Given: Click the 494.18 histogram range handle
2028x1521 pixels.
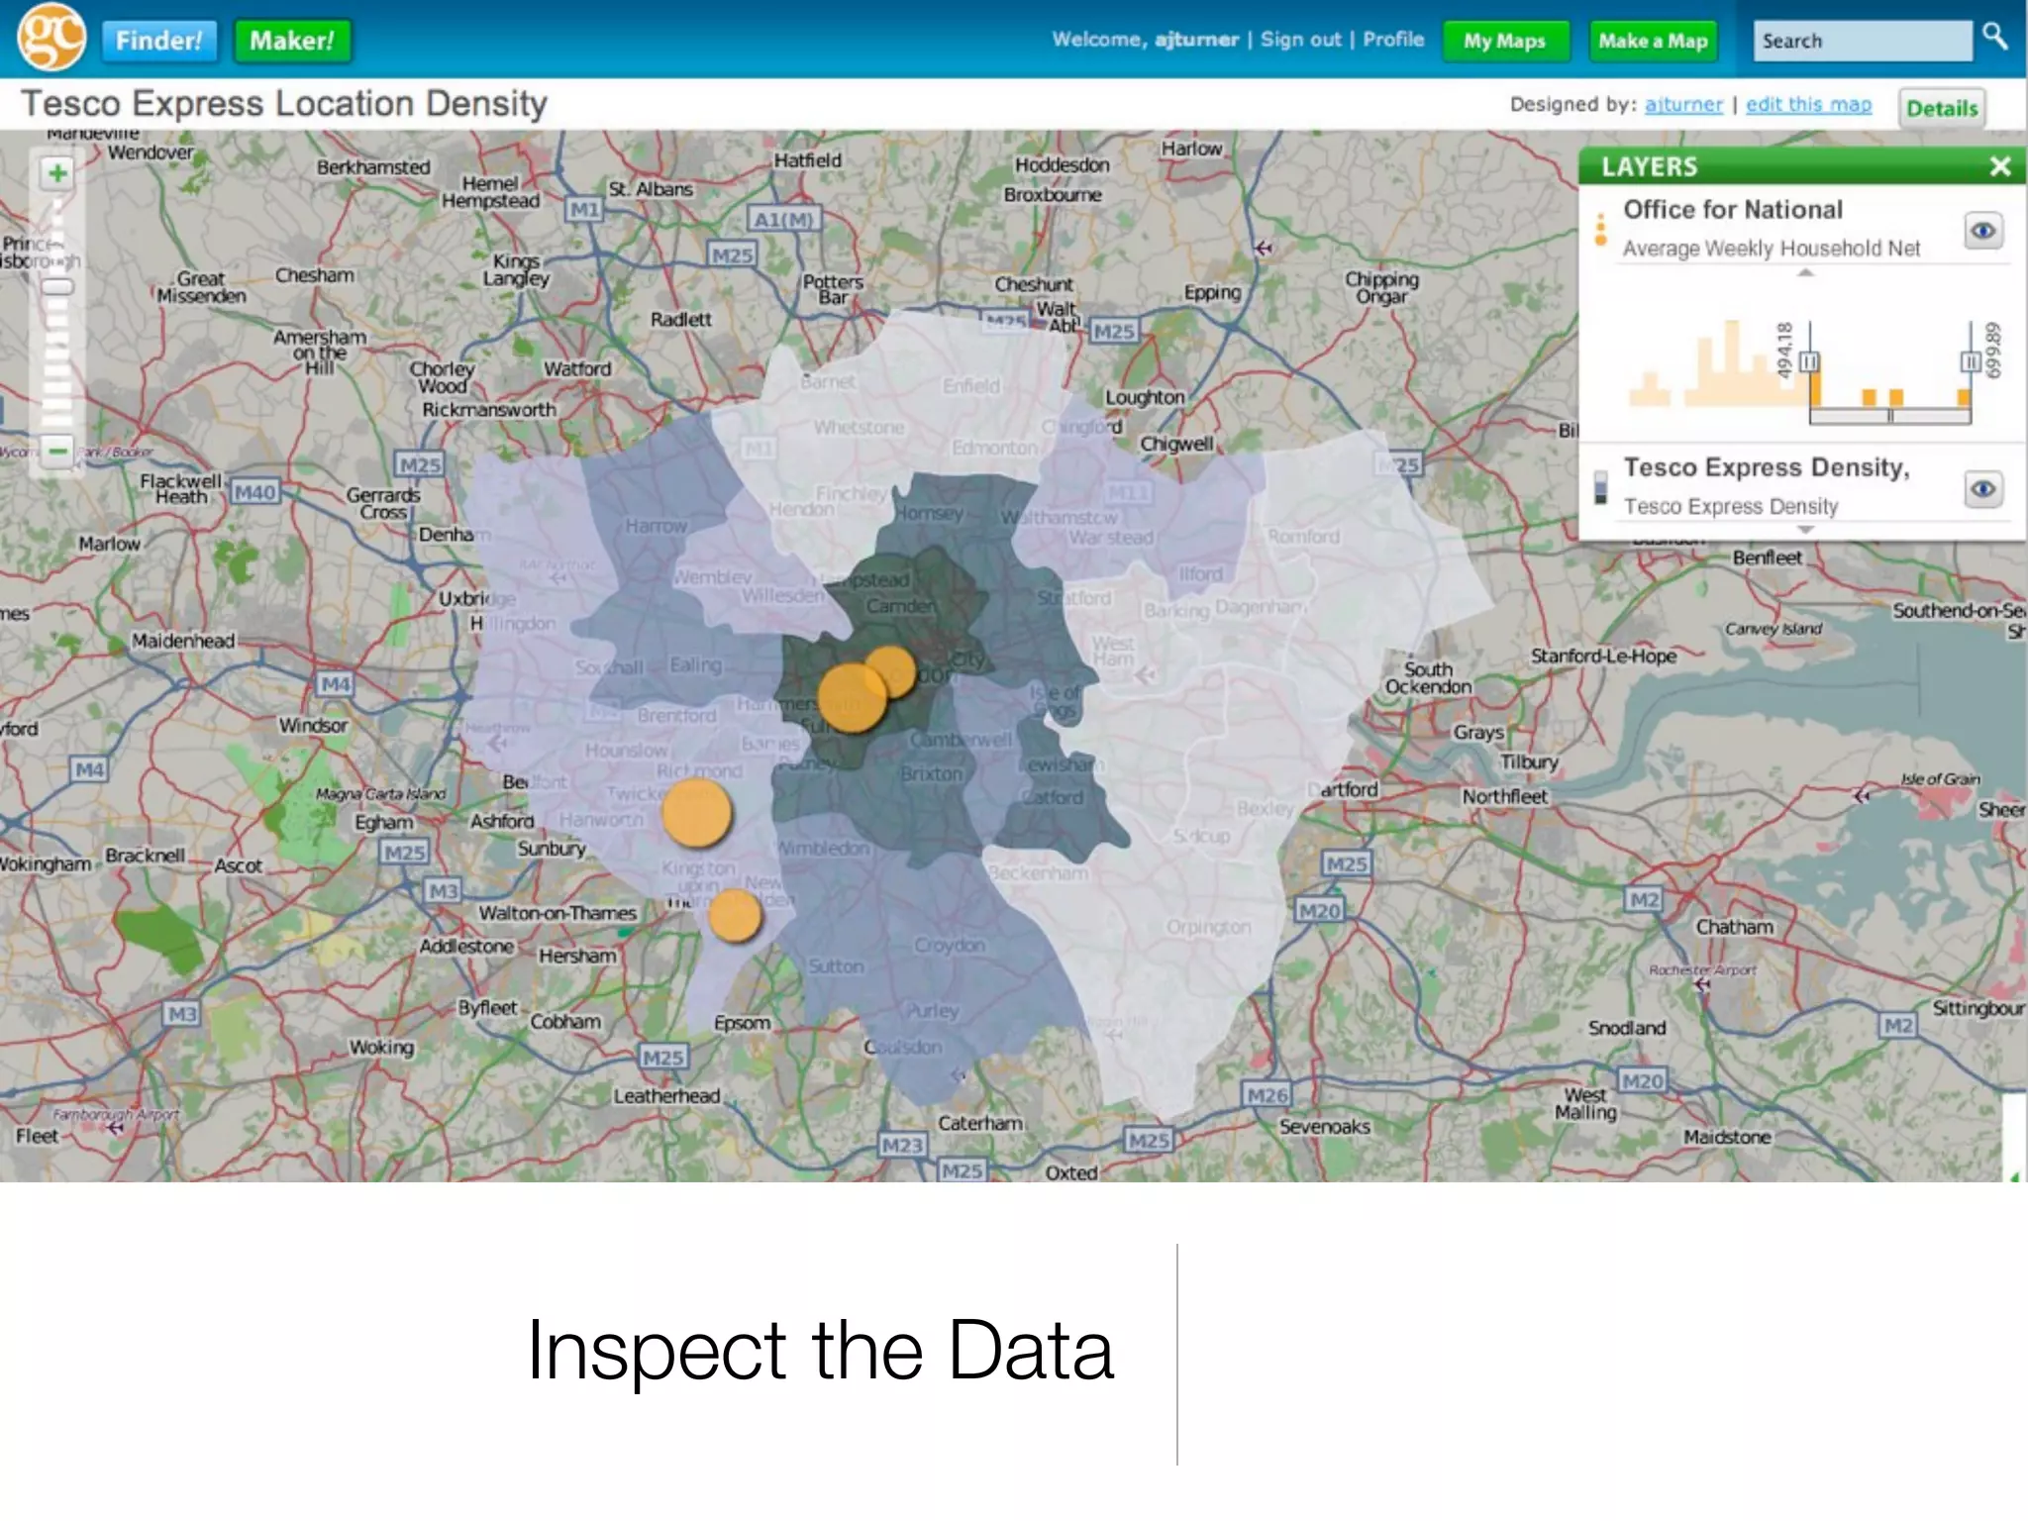Looking at the screenshot, I should coord(1809,362).
